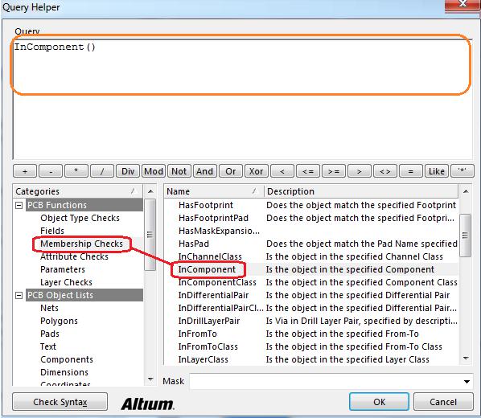Choose InComponent in the function list
Screen dimensions: 481x418
[207, 269]
